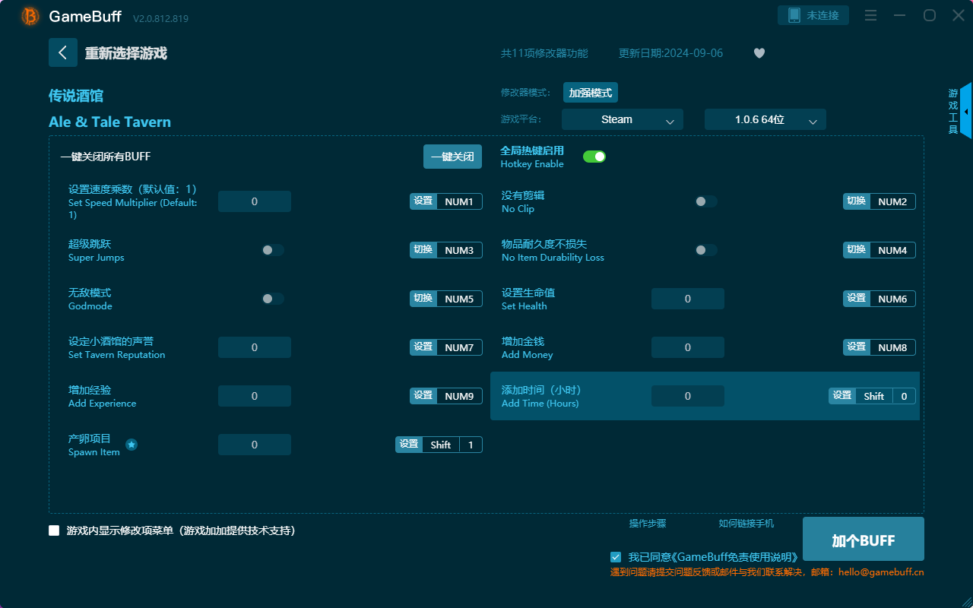Click the NUM7 hotkey box
Screen dimensions: 973x608
459,347
